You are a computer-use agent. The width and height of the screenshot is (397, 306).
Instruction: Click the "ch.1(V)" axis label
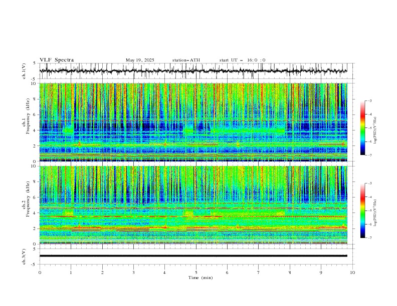(24, 71)
